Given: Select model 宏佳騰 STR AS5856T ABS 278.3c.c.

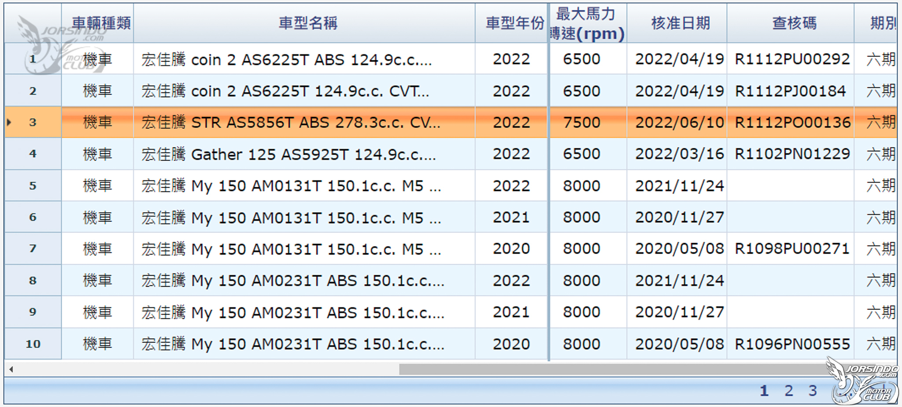Looking at the screenshot, I should (x=291, y=122).
